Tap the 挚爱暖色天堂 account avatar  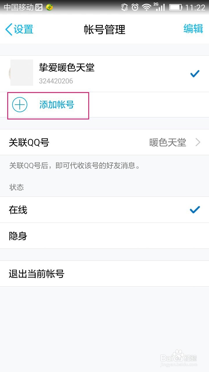[x=21, y=73]
